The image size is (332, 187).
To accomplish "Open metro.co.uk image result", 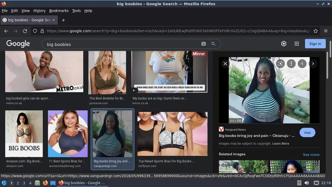I will (x=44, y=72).
